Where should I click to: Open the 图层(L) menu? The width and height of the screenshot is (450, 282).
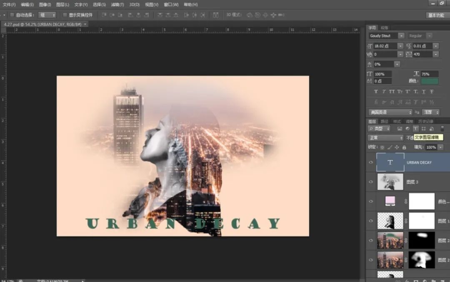point(62,5)
